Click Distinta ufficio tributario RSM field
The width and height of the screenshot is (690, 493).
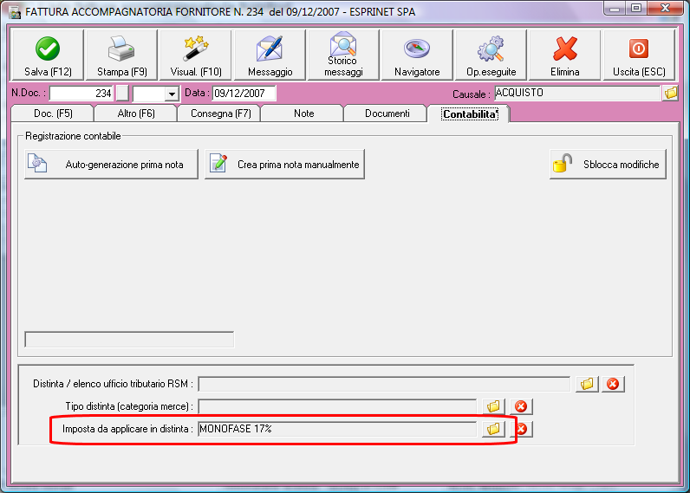coord(384,384)
